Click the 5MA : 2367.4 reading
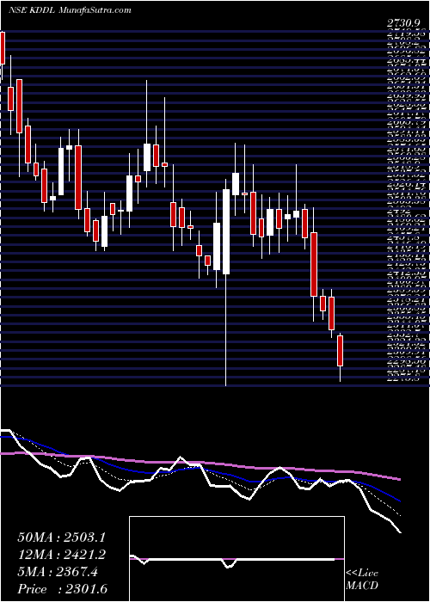 [58, 572]
